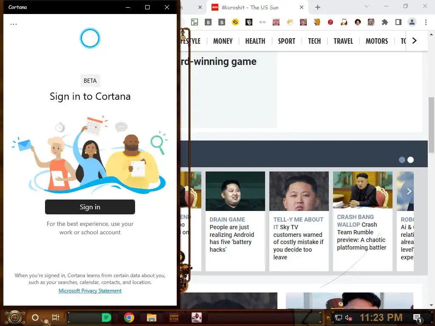Open the tab search dropdown in Chrome

pyautogui.click(x=367, y=6)
